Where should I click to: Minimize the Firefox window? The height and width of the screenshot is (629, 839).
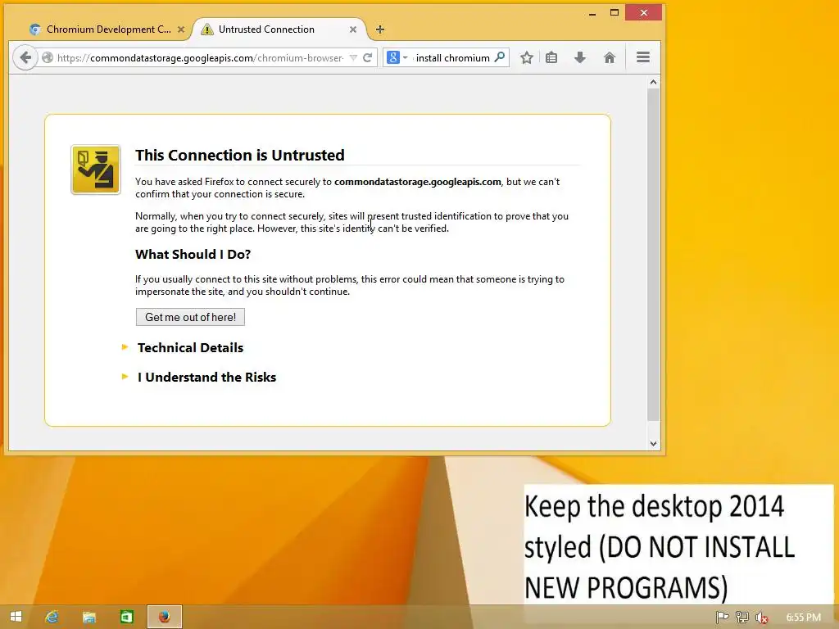pos(592,13)
